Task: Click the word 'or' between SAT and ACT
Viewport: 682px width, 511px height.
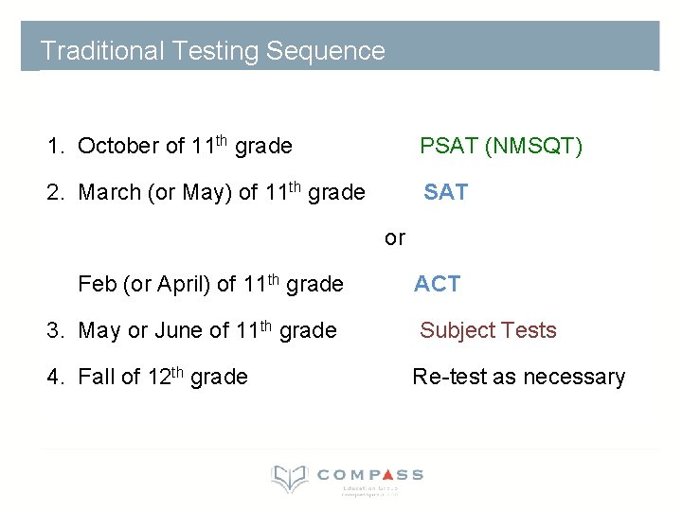Action: pos(395,238)
